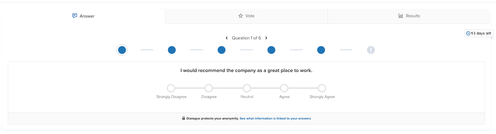
Task: Open the Results tab
Action: pyautogui.click(x=409, y=16)
